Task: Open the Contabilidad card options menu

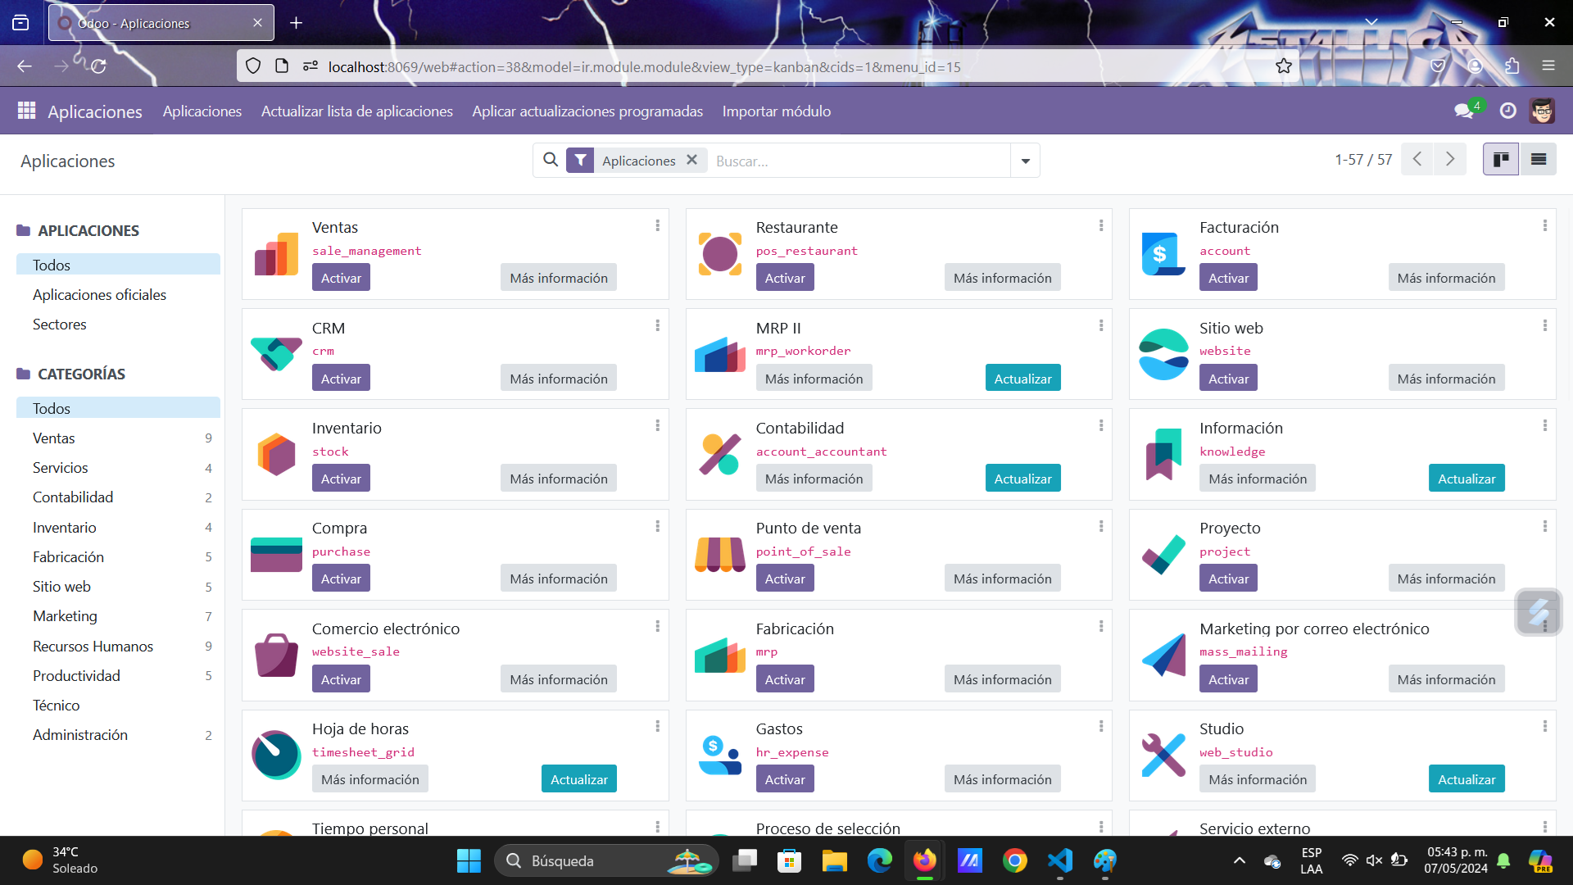Action: click(1101, 425)
